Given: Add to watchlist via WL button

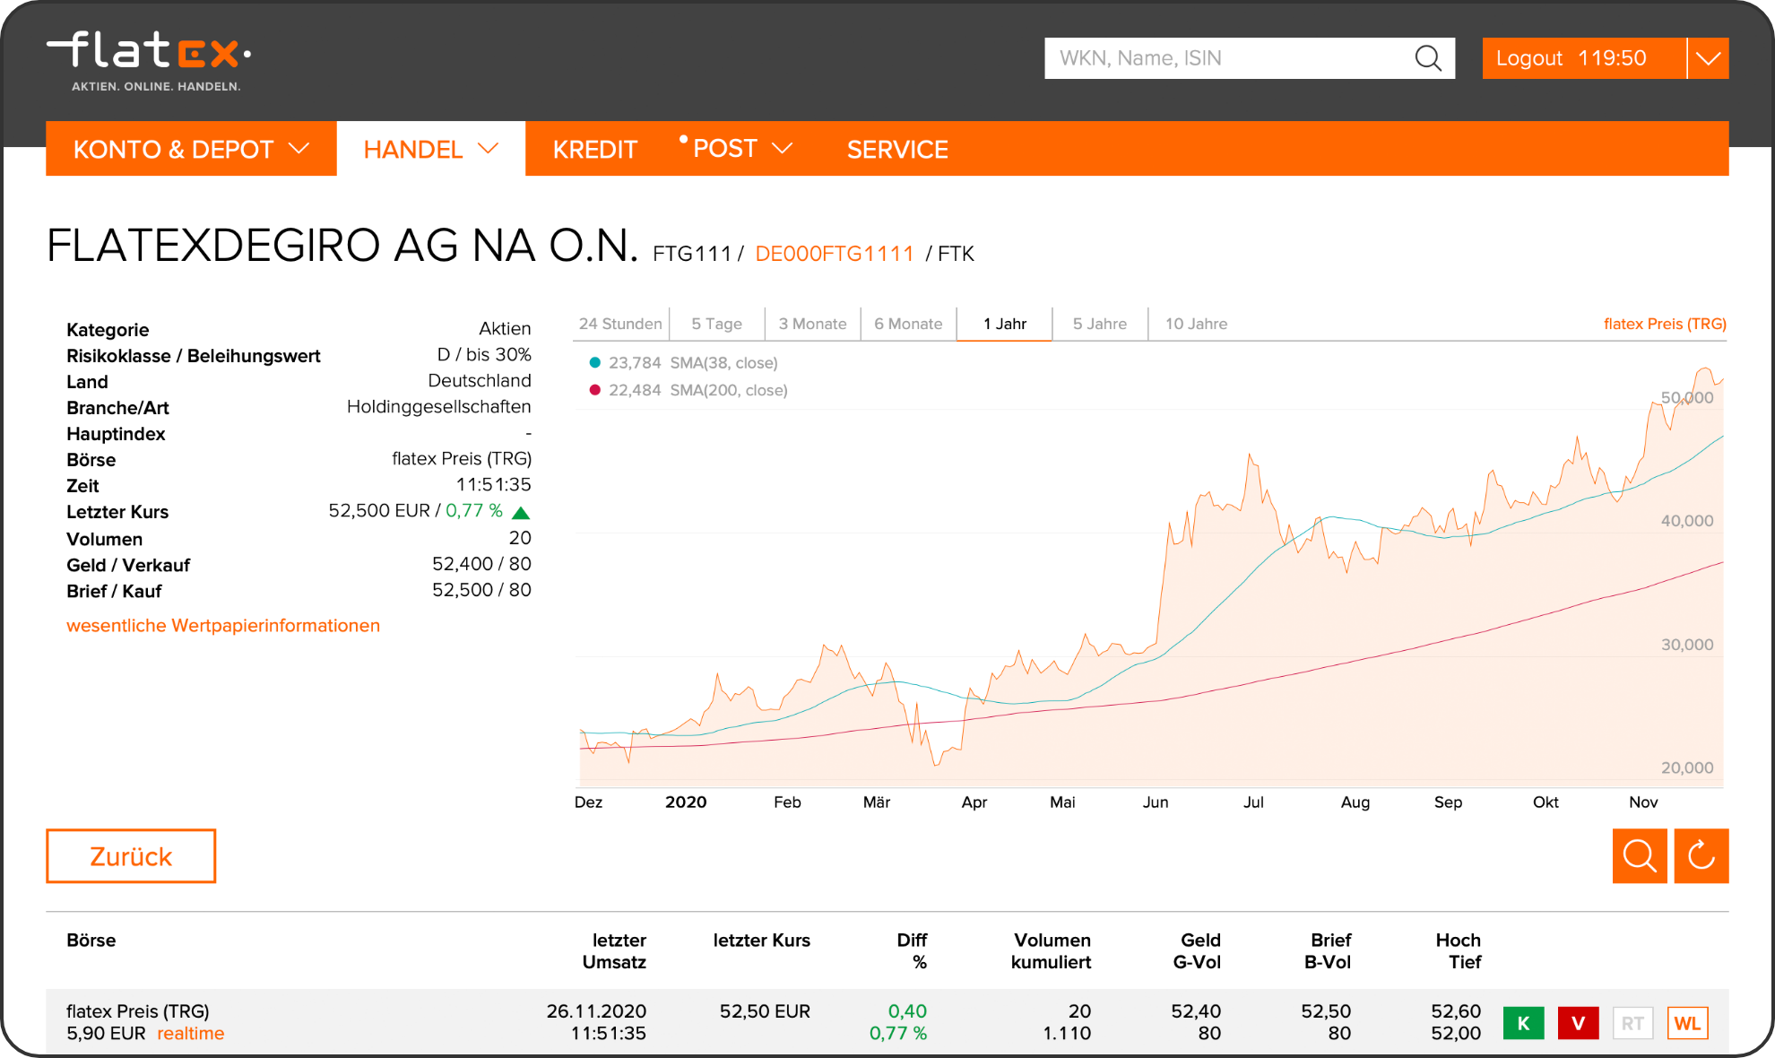Looking at the screenshot, I should [x=1687, y=1023].
